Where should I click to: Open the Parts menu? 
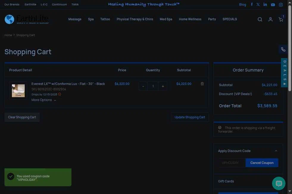(212, 19)
